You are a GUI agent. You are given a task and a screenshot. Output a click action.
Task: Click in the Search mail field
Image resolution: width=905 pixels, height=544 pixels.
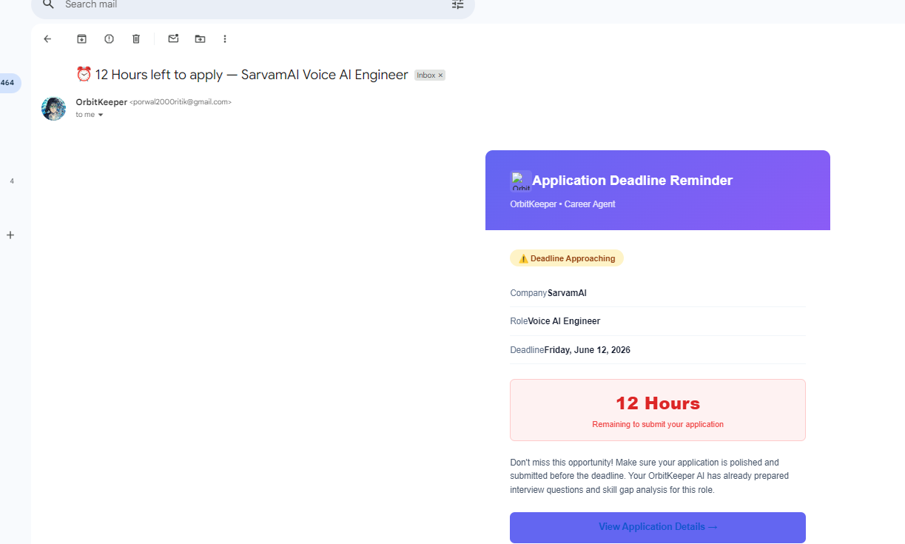click(252, 4)
